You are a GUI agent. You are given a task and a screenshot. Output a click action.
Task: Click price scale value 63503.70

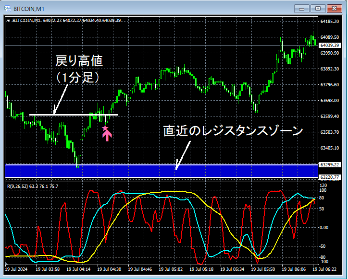click(330, 132)
